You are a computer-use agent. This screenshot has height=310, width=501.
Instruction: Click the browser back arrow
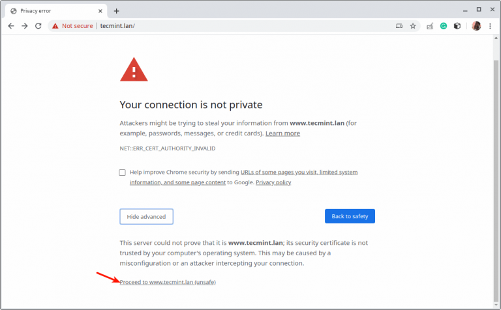point(11,26)
